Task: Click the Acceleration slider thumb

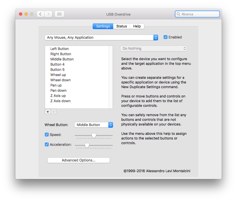Action: [87, 146]
